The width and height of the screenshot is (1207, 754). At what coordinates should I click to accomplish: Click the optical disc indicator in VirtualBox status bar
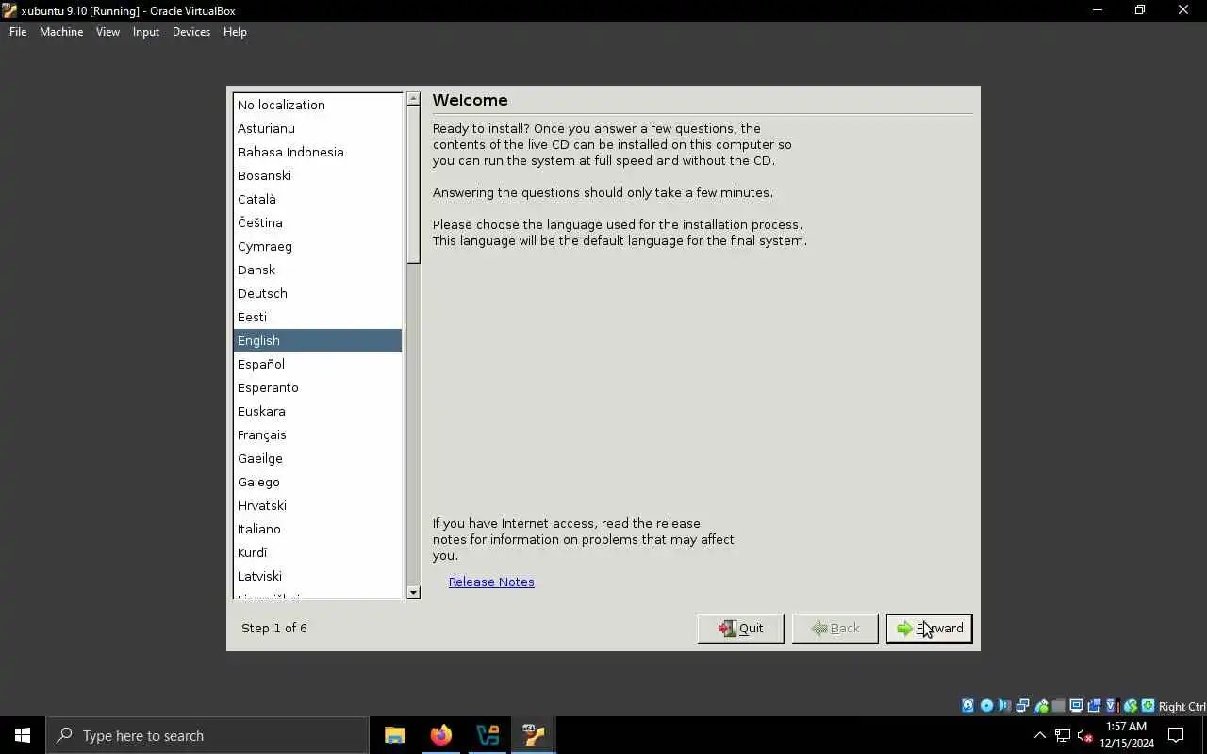(x=986, y=706)
